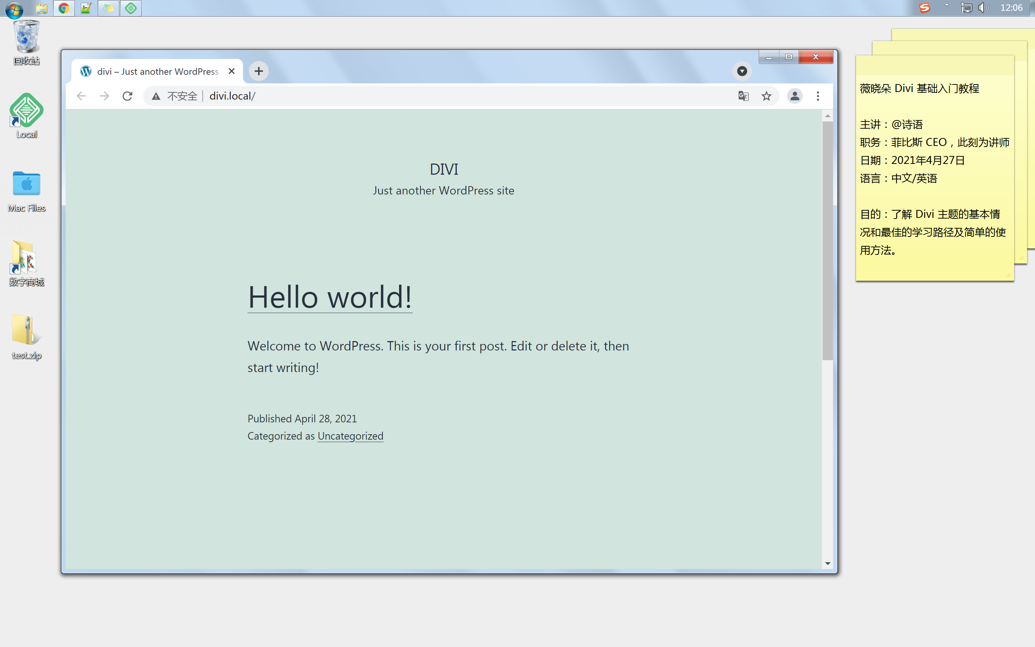Close the Chrome window
1035x647 pixels.
coord(815,57)
